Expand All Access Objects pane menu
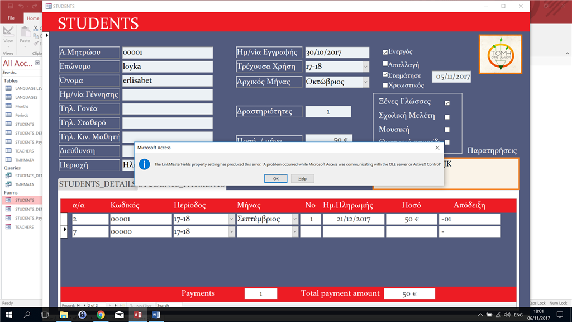This screenshot has height=322, width=572. 37,63
